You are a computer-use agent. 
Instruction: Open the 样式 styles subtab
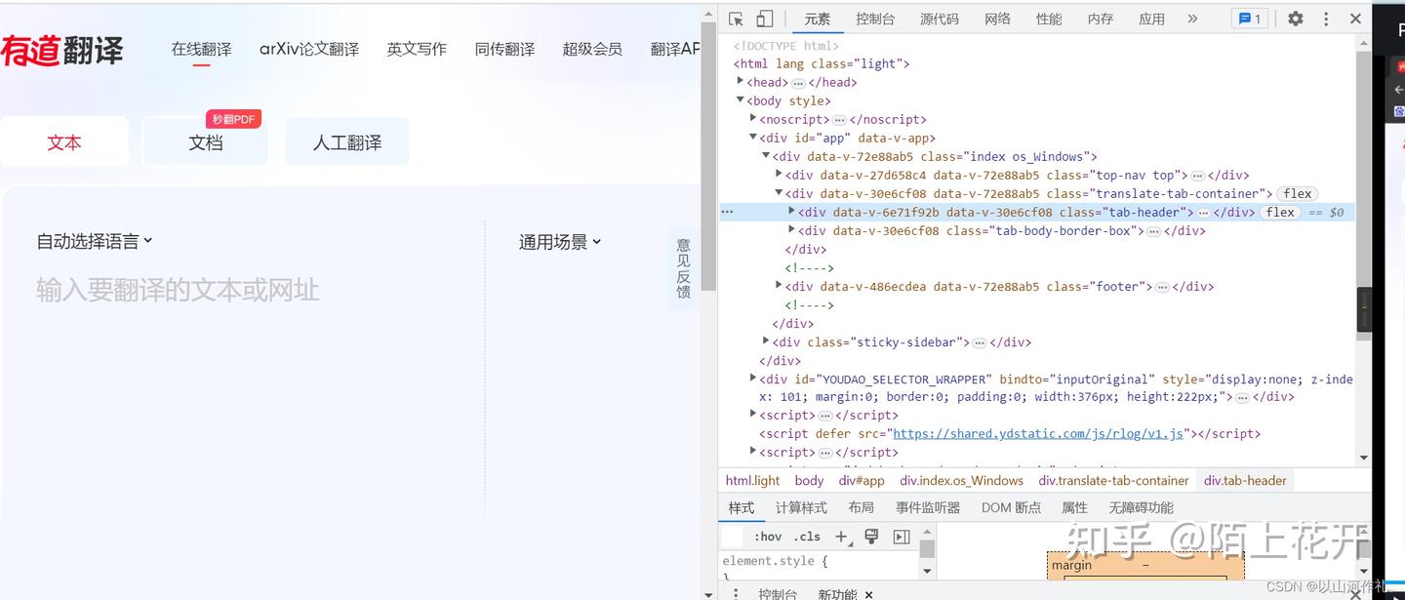point(742,507)
